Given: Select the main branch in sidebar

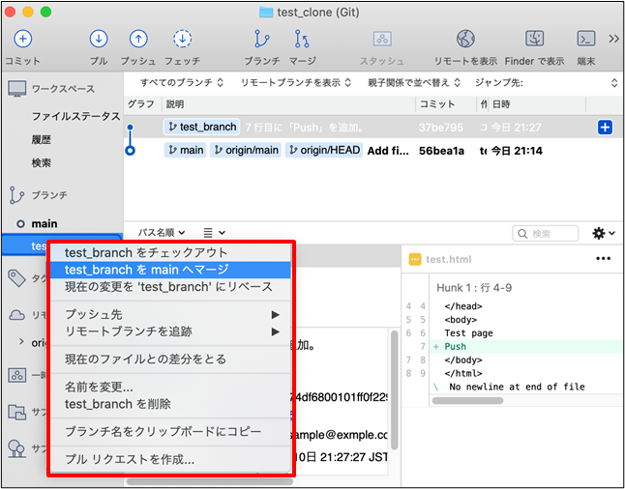Looking at the screenshot, I should click(45, 224).
